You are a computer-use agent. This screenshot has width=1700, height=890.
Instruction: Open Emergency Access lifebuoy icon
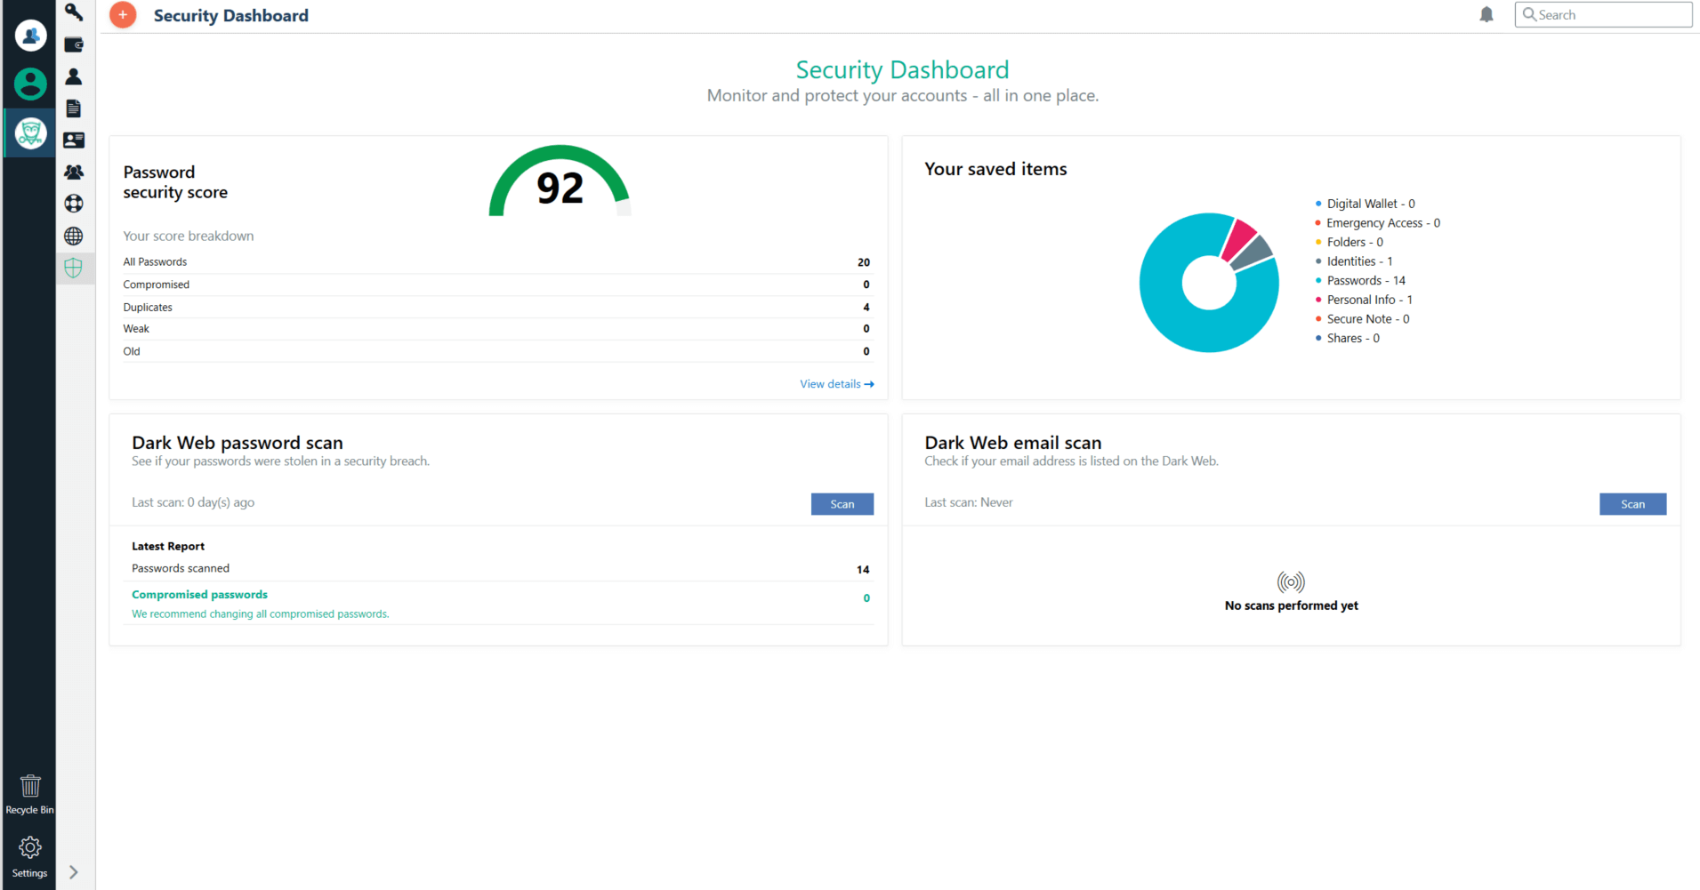click(x=74, y=204)
